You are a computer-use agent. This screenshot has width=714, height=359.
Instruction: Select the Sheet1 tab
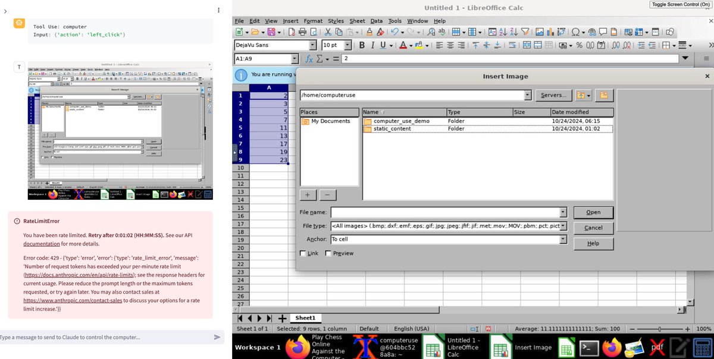pyautogui.click(x=305, y=318)
